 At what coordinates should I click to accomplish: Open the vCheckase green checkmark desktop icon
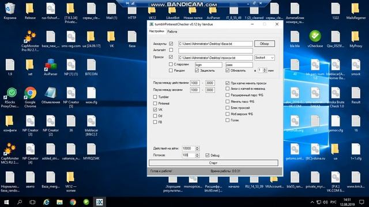click(x=315, y=39)
